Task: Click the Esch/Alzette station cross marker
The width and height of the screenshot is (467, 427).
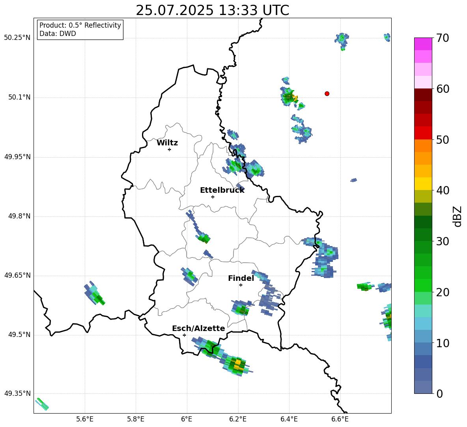Action: [184, 335]
